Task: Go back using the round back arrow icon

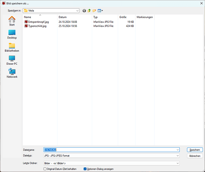Action: tap(84, 11)
